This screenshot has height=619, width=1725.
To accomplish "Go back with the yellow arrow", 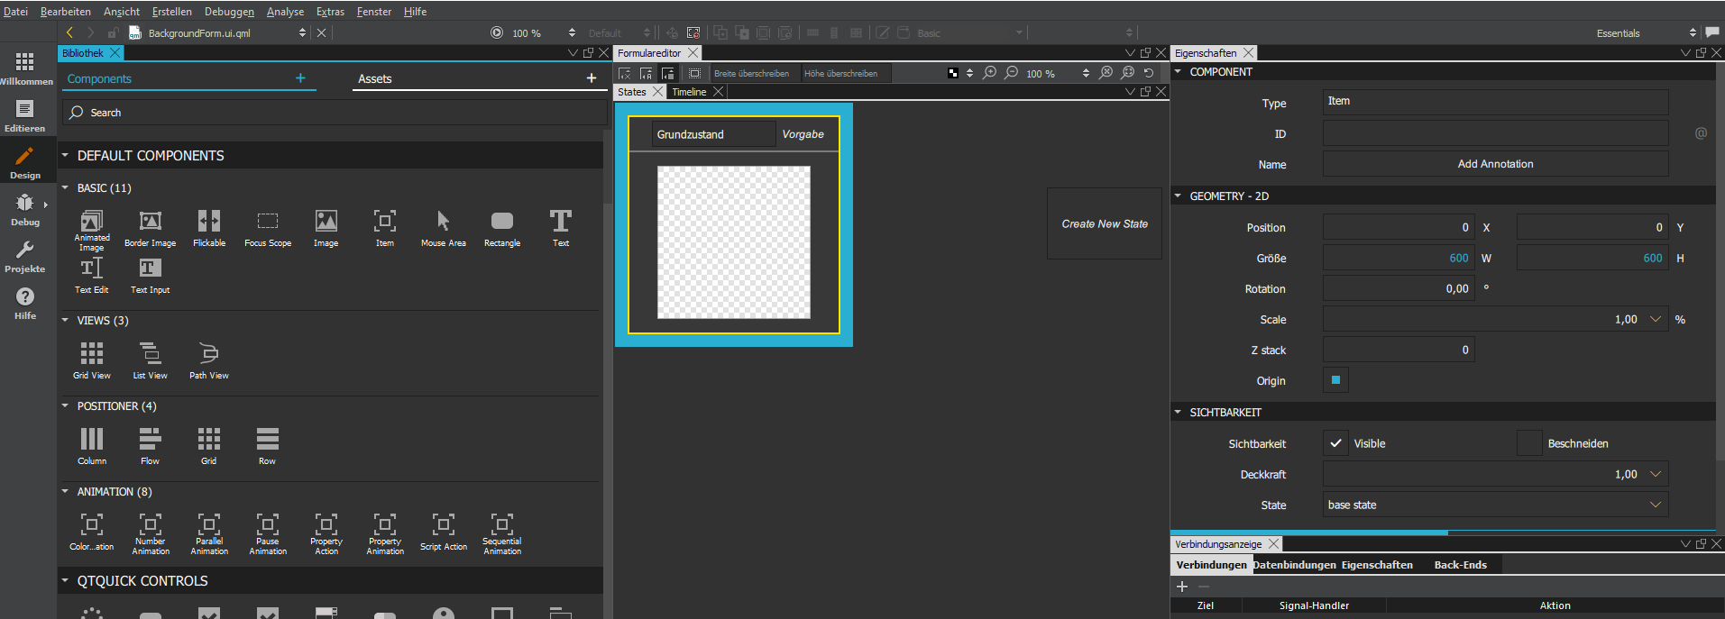I will tap(69, 32).
